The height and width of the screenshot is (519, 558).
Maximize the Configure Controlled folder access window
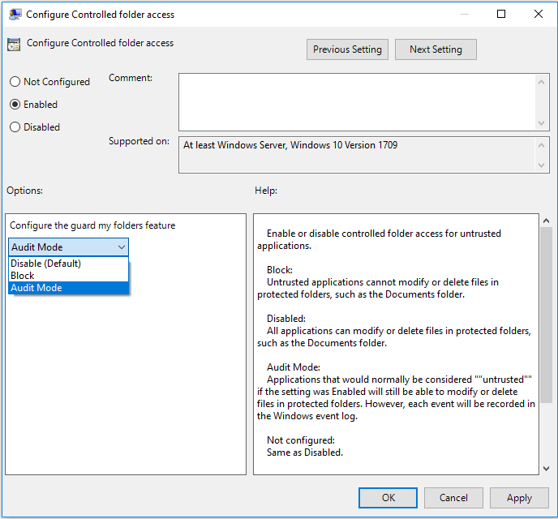point(501,14)
